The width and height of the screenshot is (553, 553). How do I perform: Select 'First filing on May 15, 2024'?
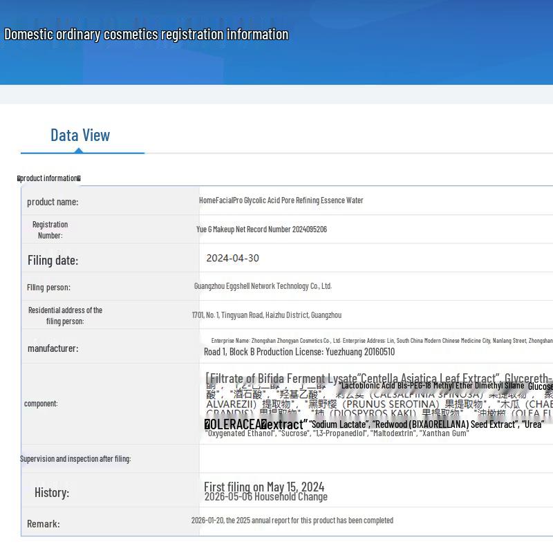click(264, 487)
